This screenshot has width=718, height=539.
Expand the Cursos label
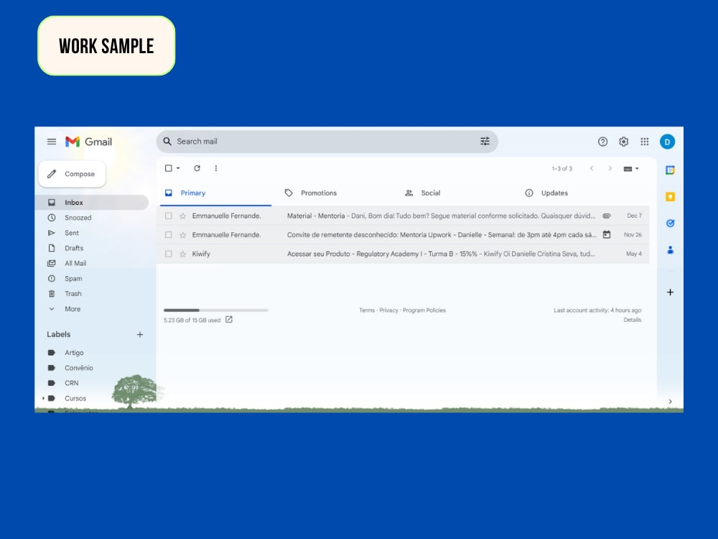click(x=44, y=398)
